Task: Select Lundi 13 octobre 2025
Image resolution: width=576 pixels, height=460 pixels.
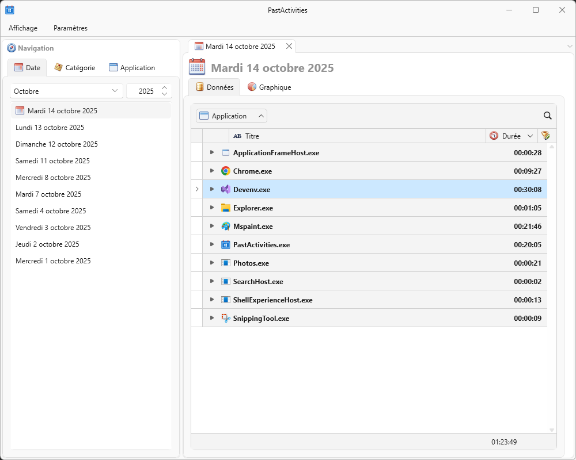Action: [50, 128]
